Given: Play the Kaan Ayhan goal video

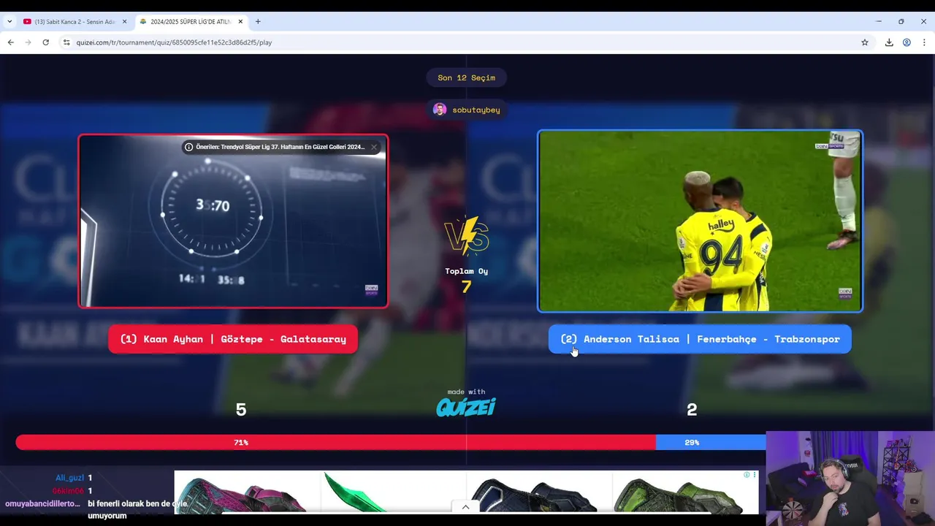Looking at the screenshot, I should (x=233, y=221).
